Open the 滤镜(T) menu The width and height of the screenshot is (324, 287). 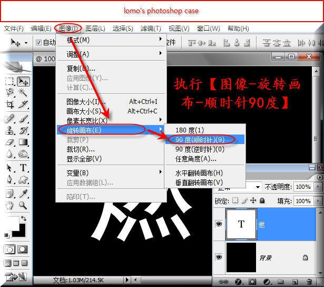click(151, 28)
